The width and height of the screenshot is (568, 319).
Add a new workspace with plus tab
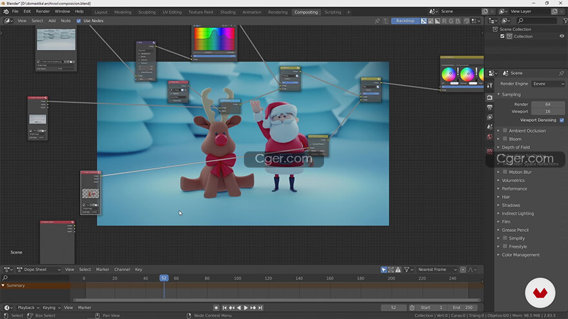pos(349,12)
